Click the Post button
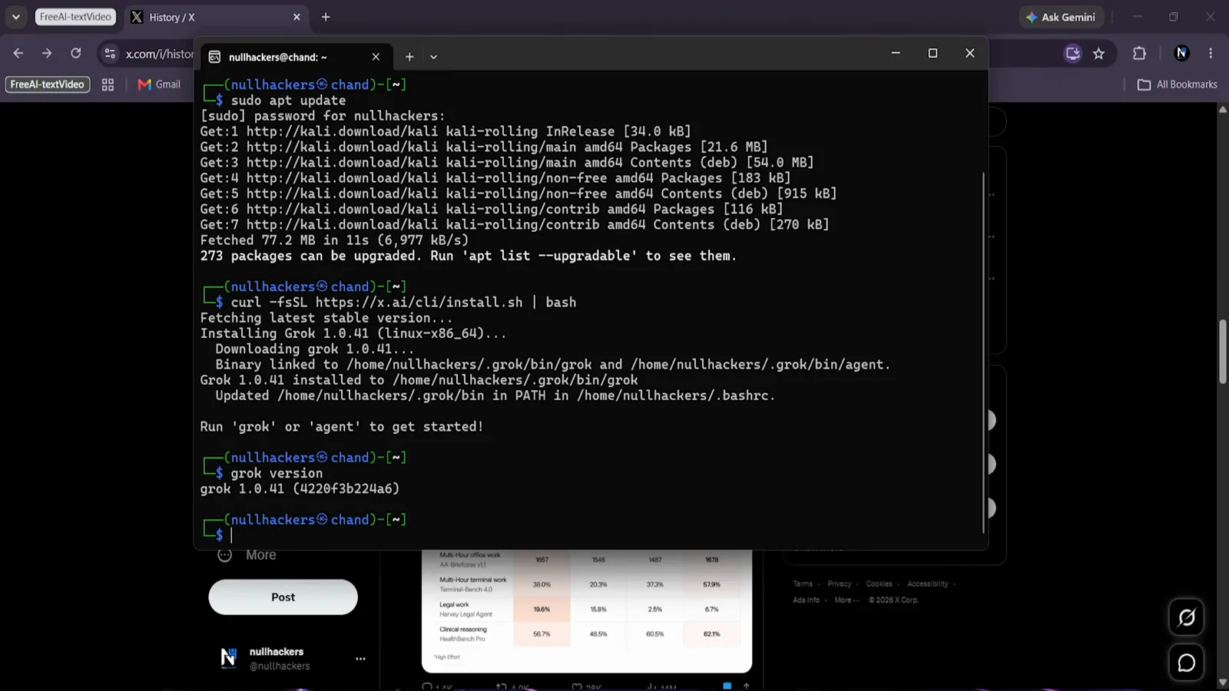 283,597
